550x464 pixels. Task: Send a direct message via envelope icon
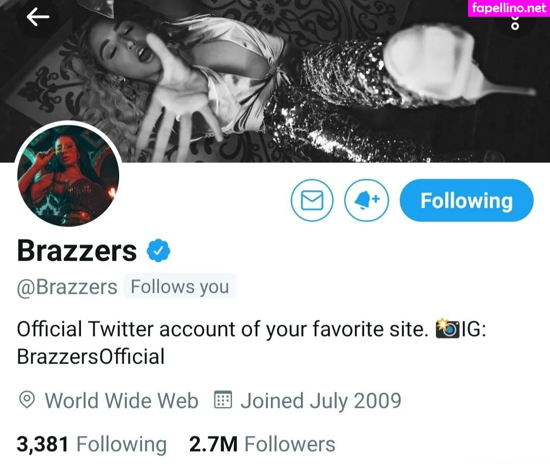pyautogui.click(x=312, y=200)
